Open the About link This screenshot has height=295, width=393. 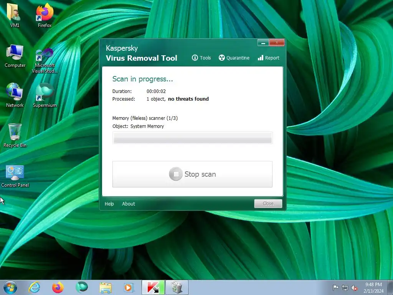tap(129, 204)
